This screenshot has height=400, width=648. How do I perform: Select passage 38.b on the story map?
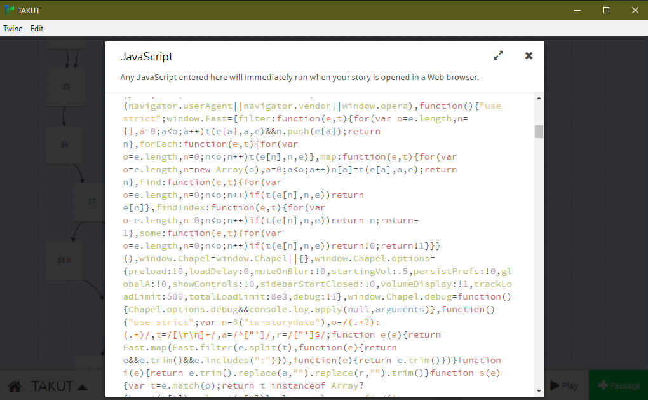coord(64,260)
